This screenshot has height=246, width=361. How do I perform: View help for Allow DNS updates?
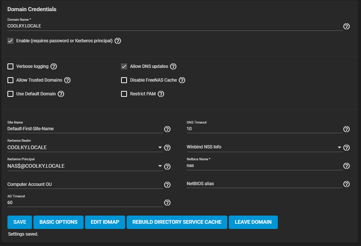click(x=173, y=66)
